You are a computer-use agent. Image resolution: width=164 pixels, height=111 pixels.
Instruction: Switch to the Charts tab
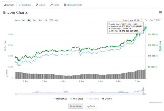(x=9, y=5)
